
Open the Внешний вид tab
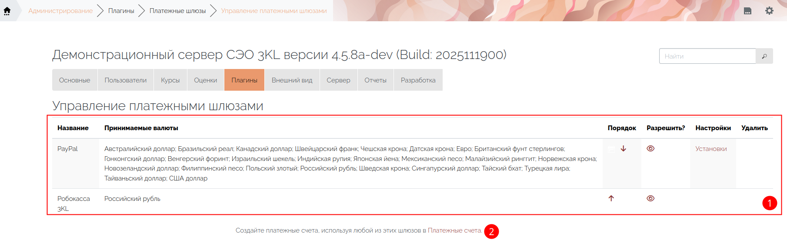(x=292, y=80)
